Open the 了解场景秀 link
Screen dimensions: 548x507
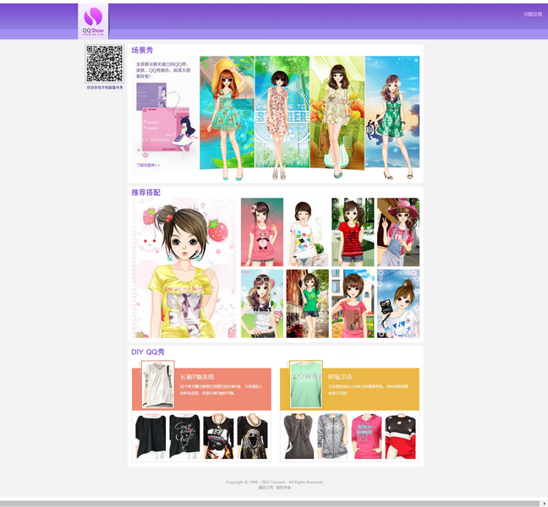click(147, 165)
